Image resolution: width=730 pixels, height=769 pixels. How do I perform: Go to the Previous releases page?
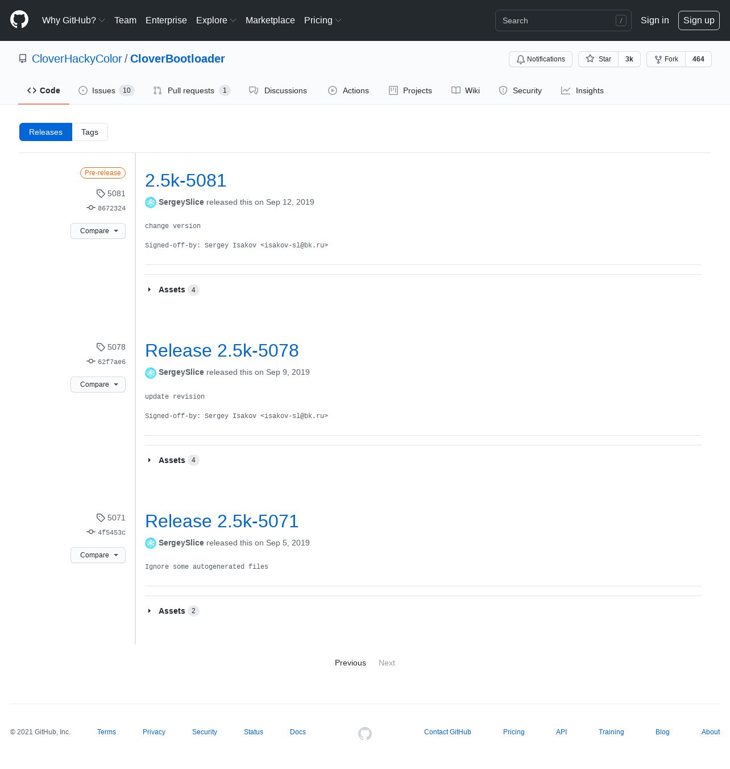click(350, 663)
